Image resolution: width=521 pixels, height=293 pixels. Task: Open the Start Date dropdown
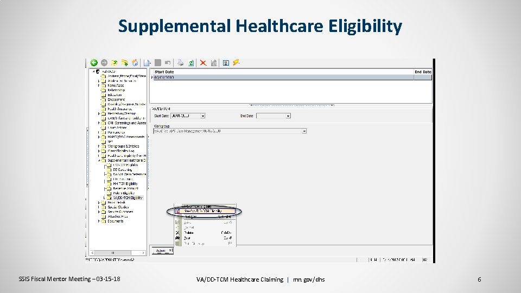pos(202,116)
